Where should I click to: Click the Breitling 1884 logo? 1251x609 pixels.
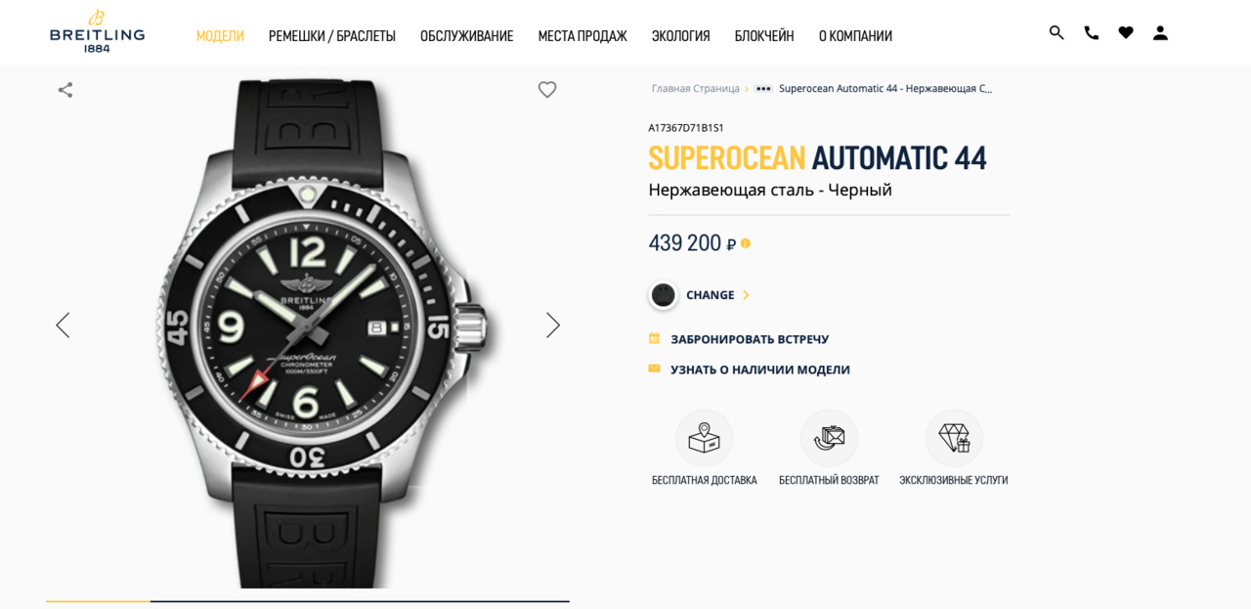coord(98,30)
